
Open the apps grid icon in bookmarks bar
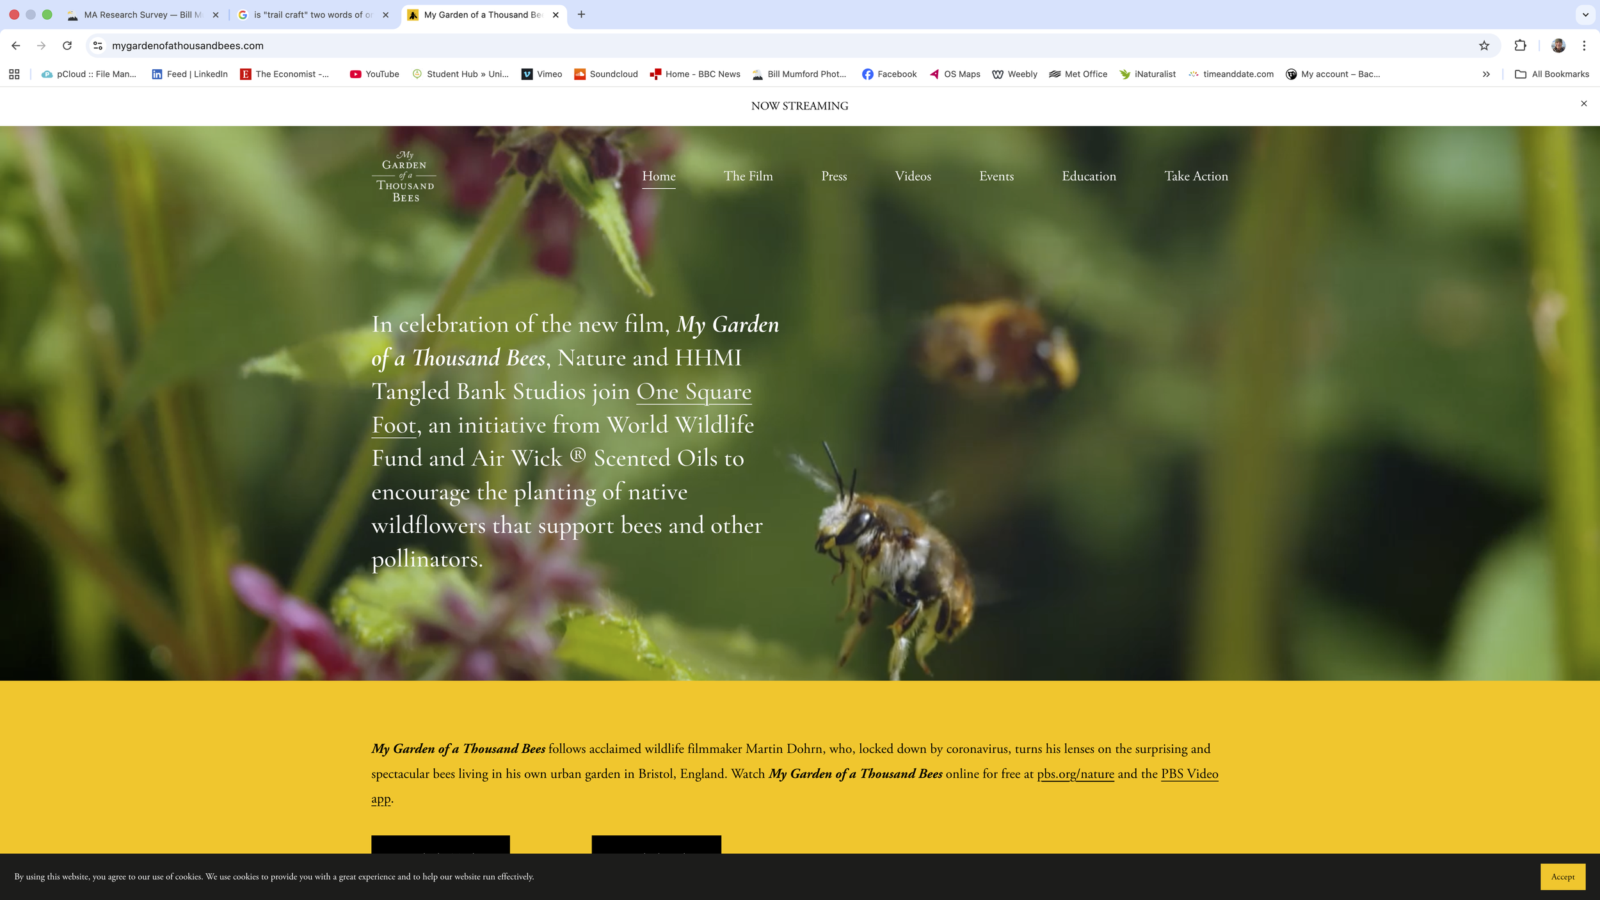pyautogui.click(x=14, y=74)
